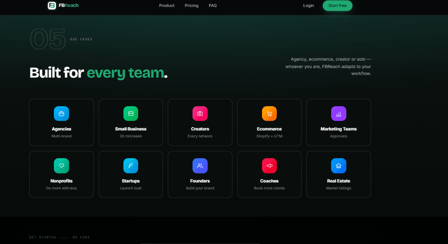This screenshot has width=448, height=244.
Task: Click the 'Launch loud' subtitle
Action: [x=131, y=188]
